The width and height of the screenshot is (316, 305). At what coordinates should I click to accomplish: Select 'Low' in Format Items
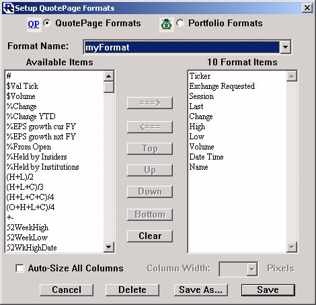[237, 137]
